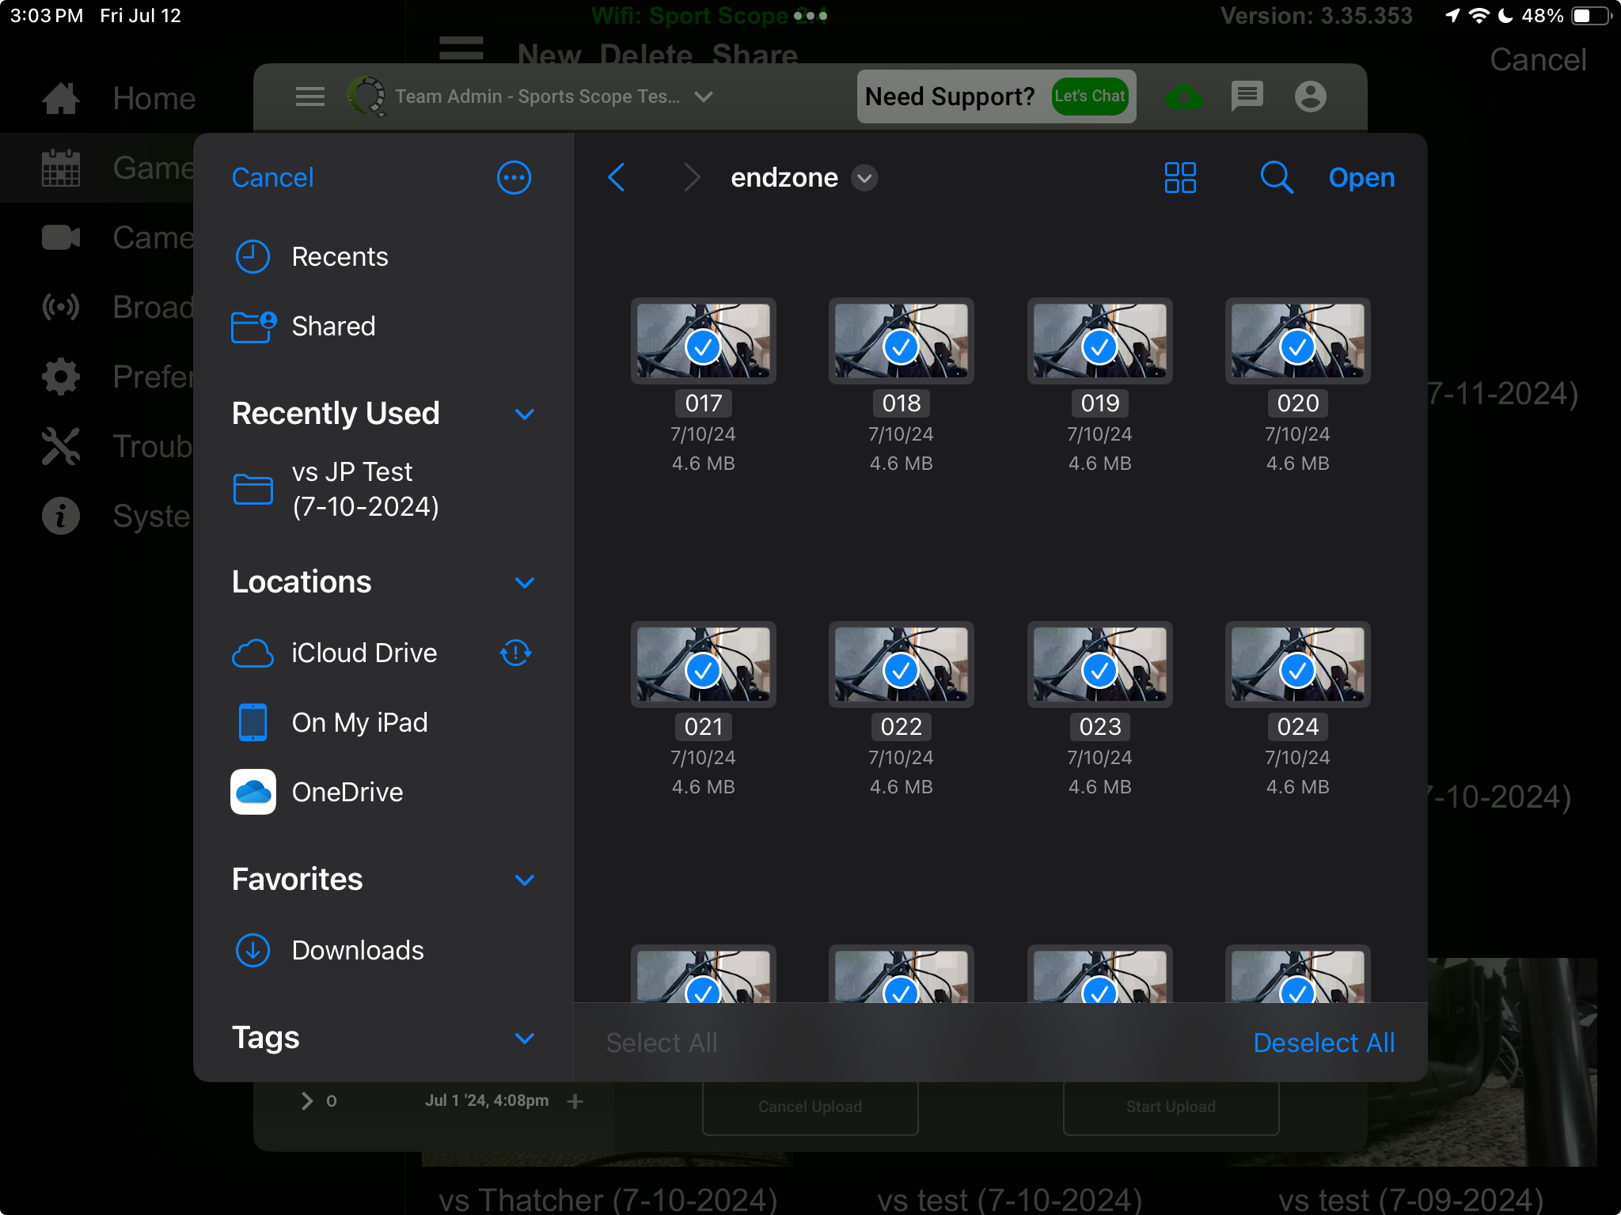Tap the Wi-Fi status icon

coord(1478,16)
